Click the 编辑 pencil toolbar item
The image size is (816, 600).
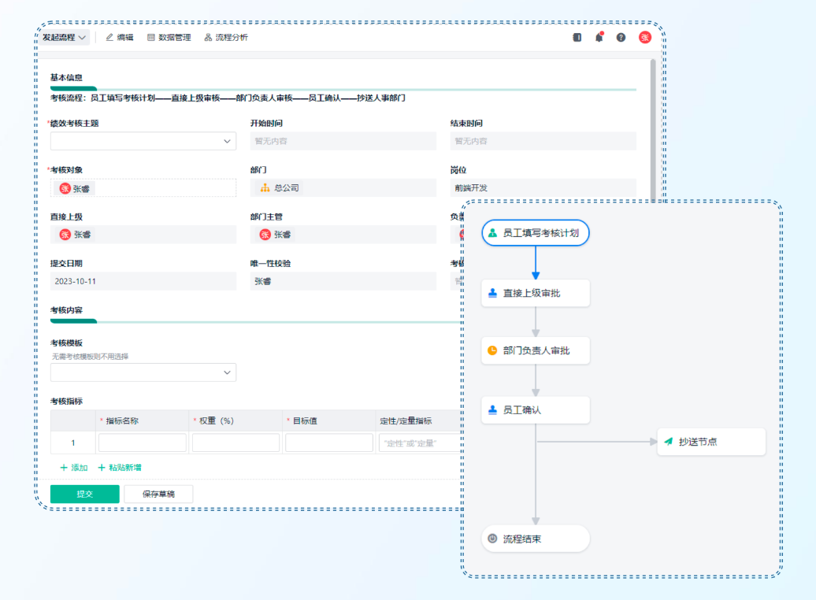[120, 38]
